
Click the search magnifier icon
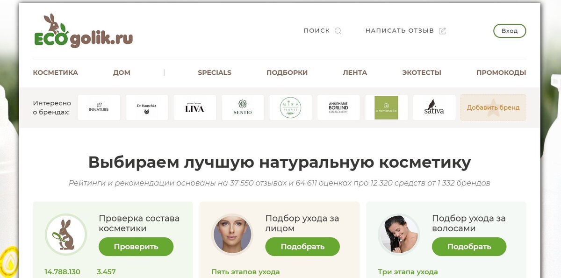[338, 30]
